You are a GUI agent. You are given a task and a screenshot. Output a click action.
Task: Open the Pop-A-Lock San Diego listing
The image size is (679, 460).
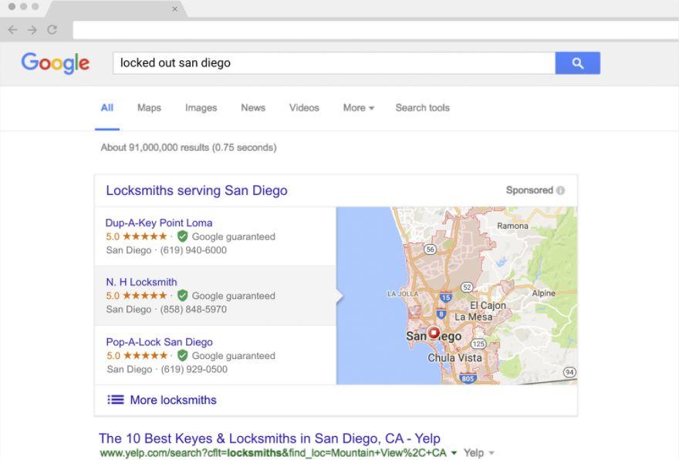click(x=160, y=342)
